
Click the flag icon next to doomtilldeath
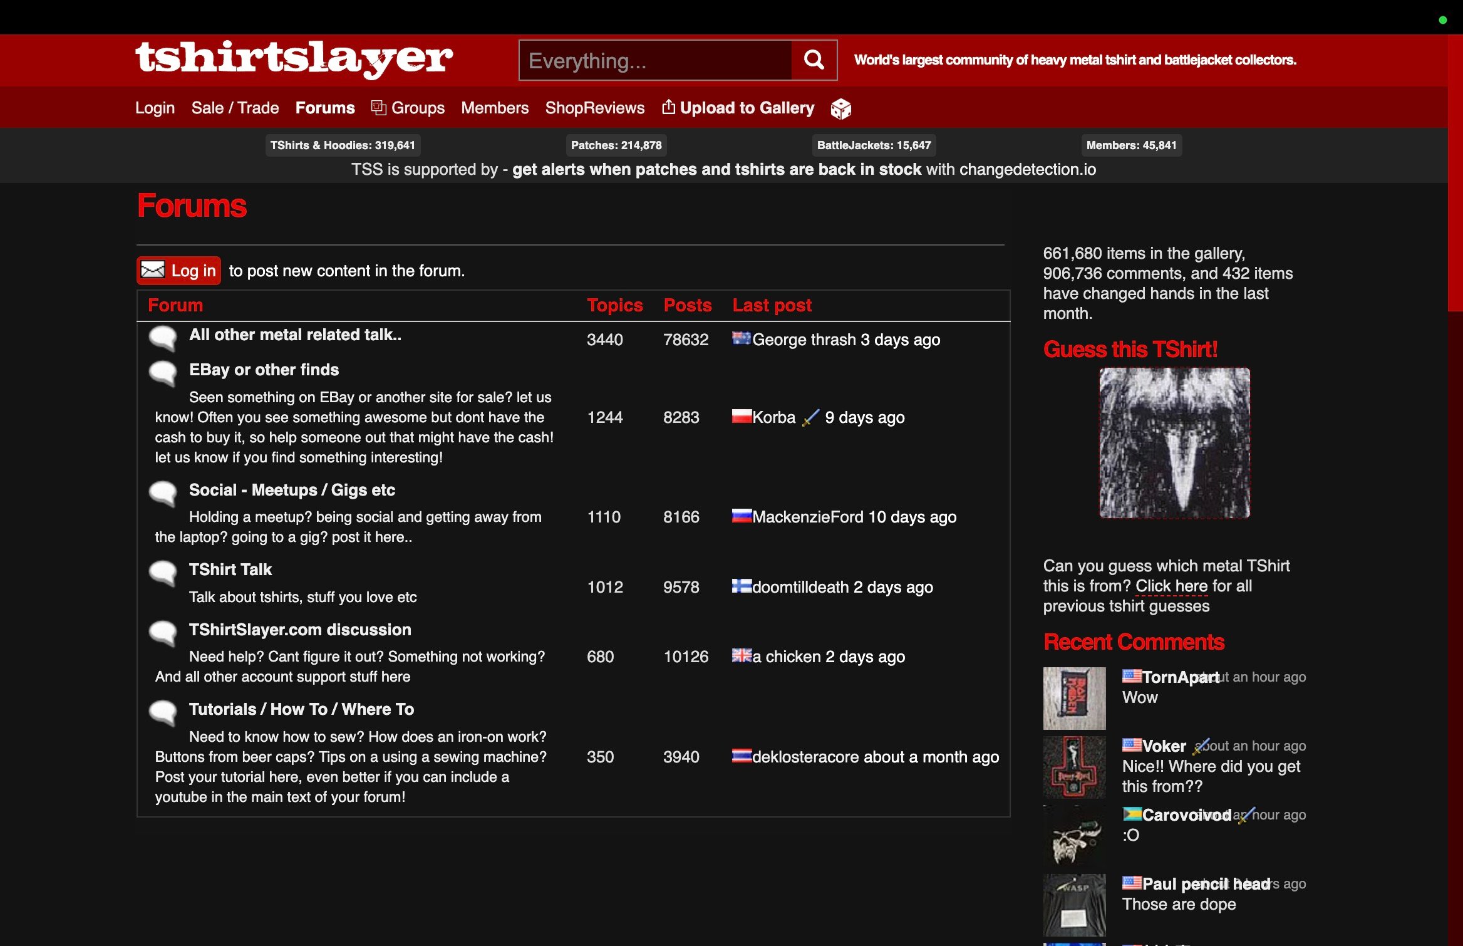click(x=742, y=586)
